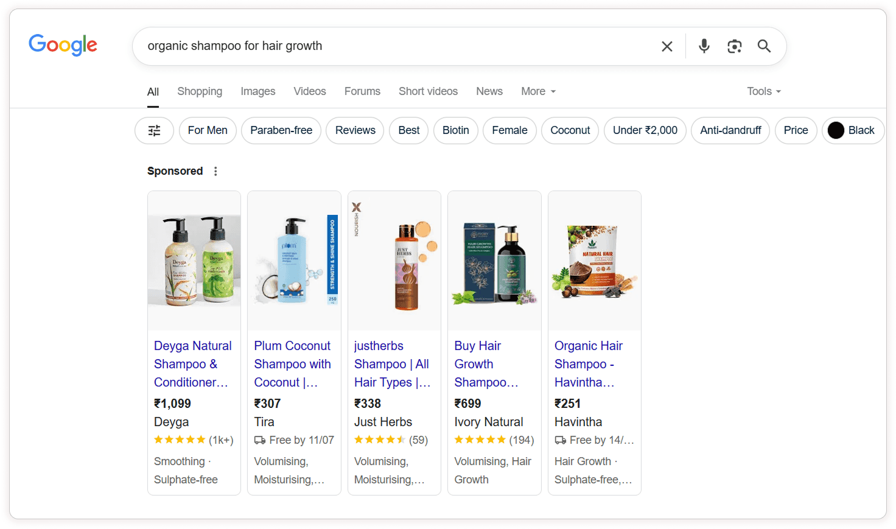Click the delivery truck icon under Tira
Viewport: 896px width, 529px height.
pyautogui.click(x=260, y=440)
